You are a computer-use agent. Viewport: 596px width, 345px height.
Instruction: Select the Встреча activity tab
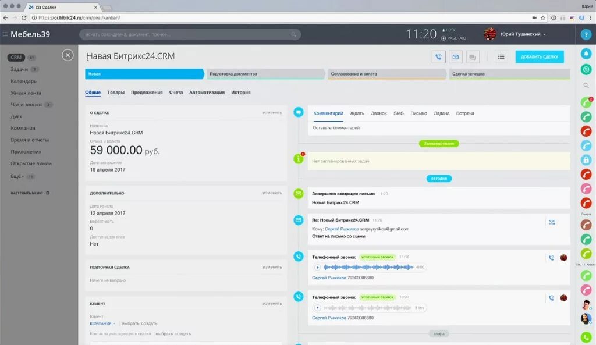pyautogui.click(x=465, y=113)
